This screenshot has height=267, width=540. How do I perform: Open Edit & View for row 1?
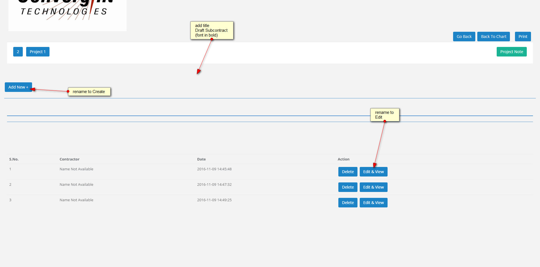[373, 172]
